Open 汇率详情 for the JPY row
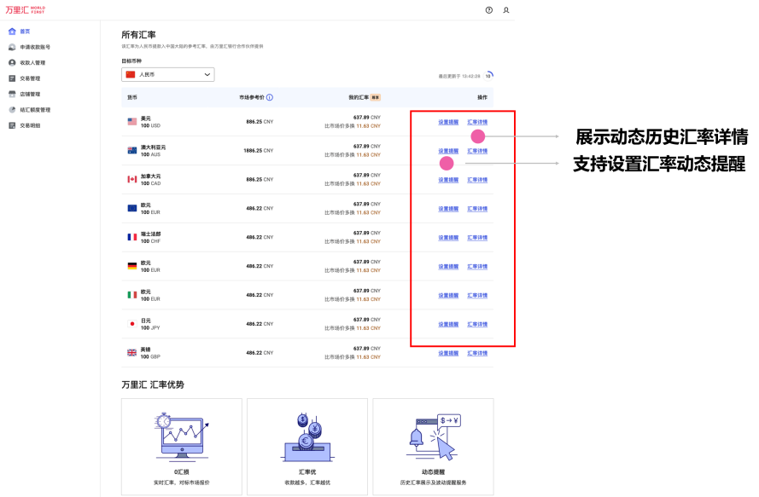Viewport: 759px width, 497px height. (x=477, y=325)
